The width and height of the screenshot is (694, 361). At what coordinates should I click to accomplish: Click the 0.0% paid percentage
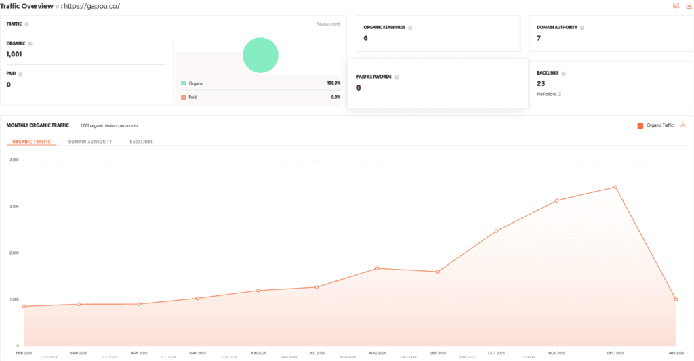click(x=336, y=97)
